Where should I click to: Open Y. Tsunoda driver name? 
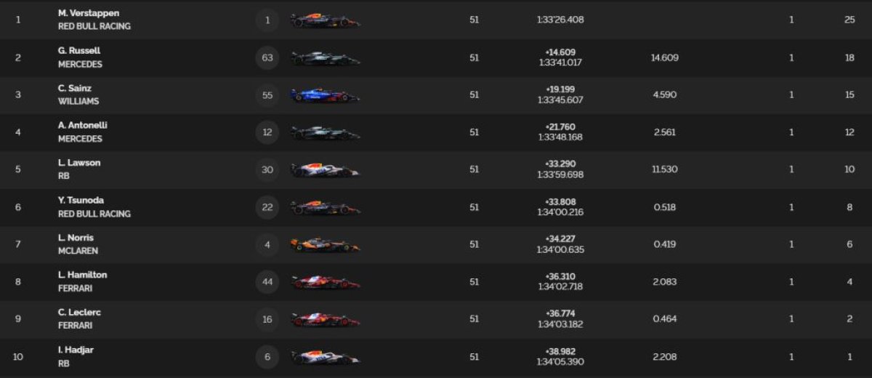click(82, 201)
